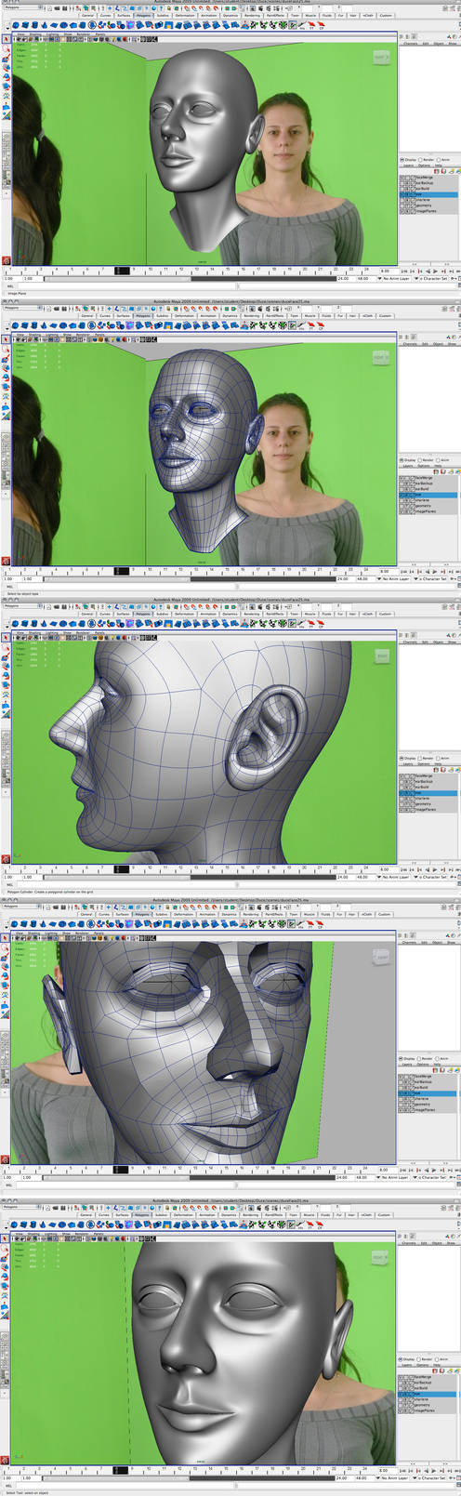The height and width of the screenshot is (1496, 461).
Task: Toggle earBackup layer visibility in wireframe-head-beside-photo window
Action: coord(402,483)
